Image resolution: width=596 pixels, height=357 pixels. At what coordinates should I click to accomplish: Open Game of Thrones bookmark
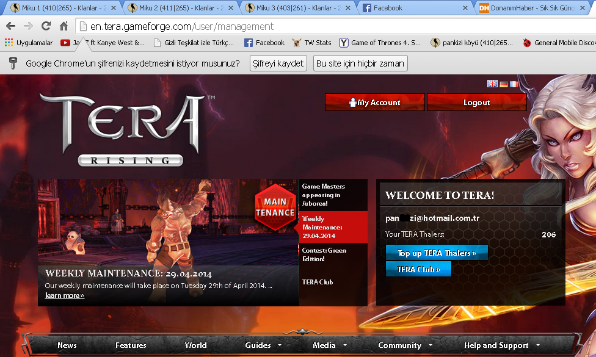click(380, 43)
